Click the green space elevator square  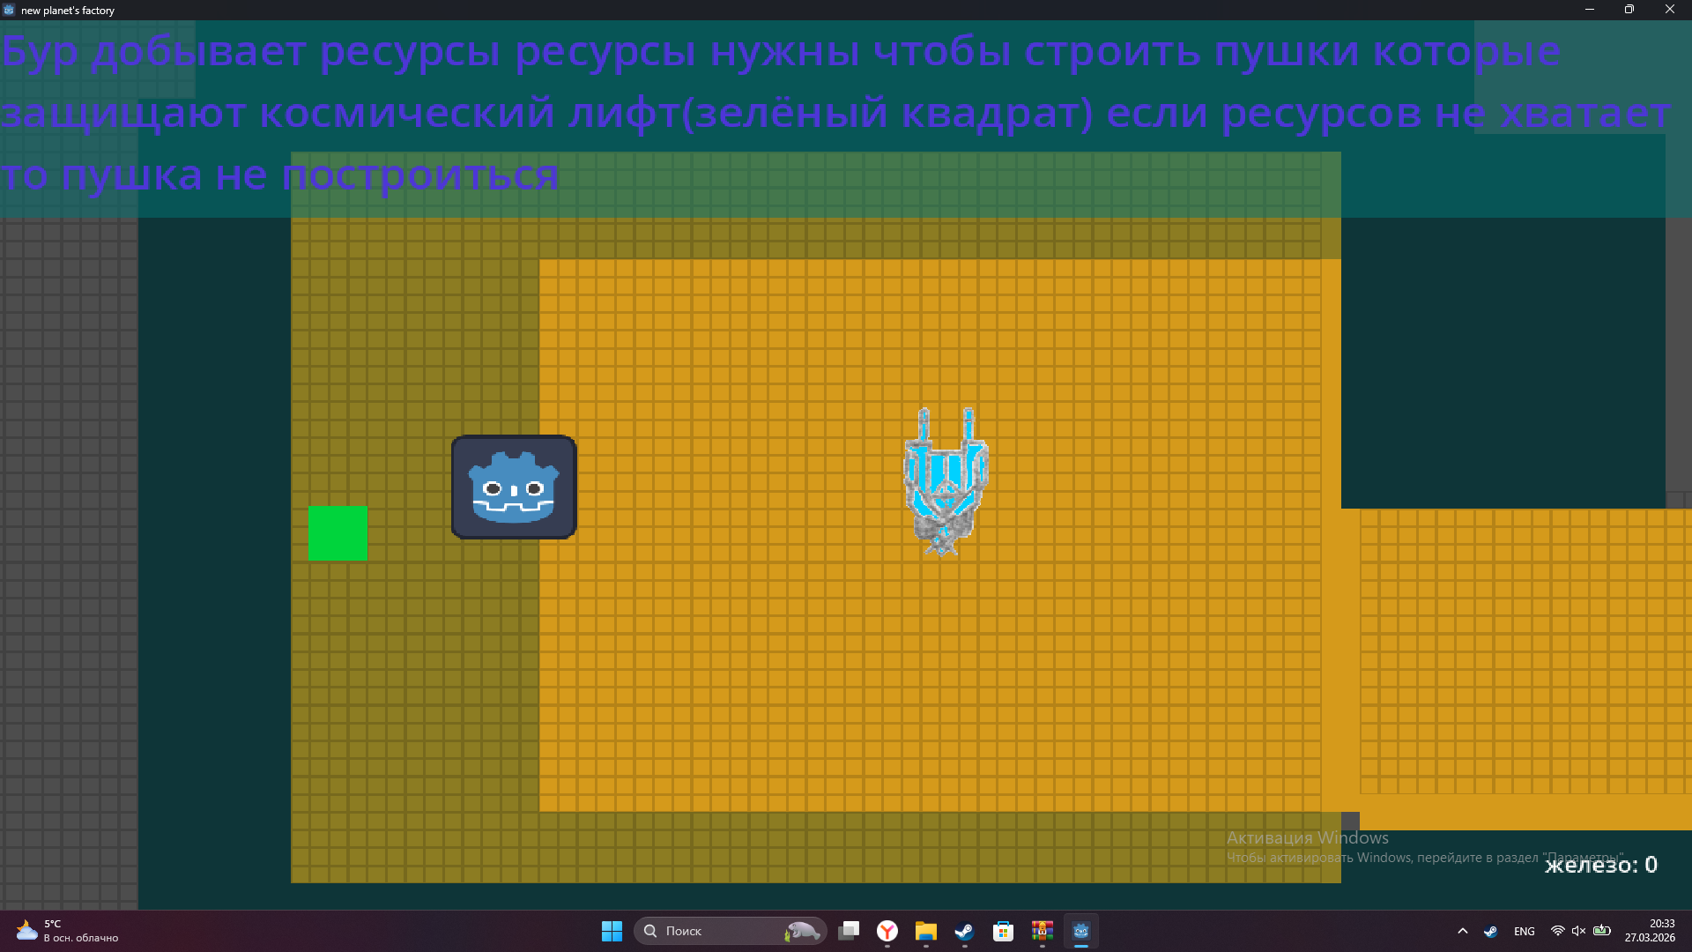[338, 533]
